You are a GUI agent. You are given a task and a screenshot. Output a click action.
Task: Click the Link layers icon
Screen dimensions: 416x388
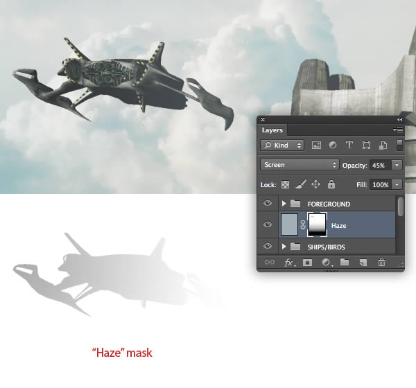270,263
